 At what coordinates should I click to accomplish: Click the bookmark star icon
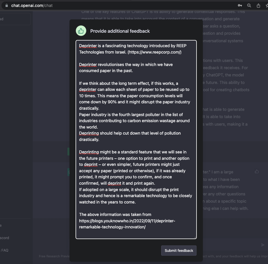pyautogui.click(x=267, y=5)
